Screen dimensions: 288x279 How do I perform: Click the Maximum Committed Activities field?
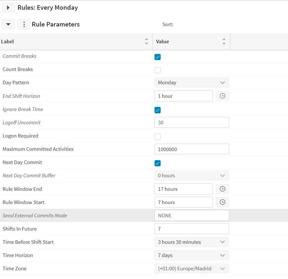click(x=192, y=149)
